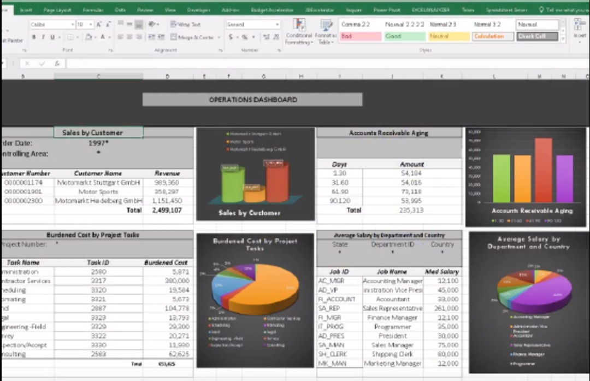Expand the Merge & Center dropdown arrow

pyautogui.click(x=219, y=37)
